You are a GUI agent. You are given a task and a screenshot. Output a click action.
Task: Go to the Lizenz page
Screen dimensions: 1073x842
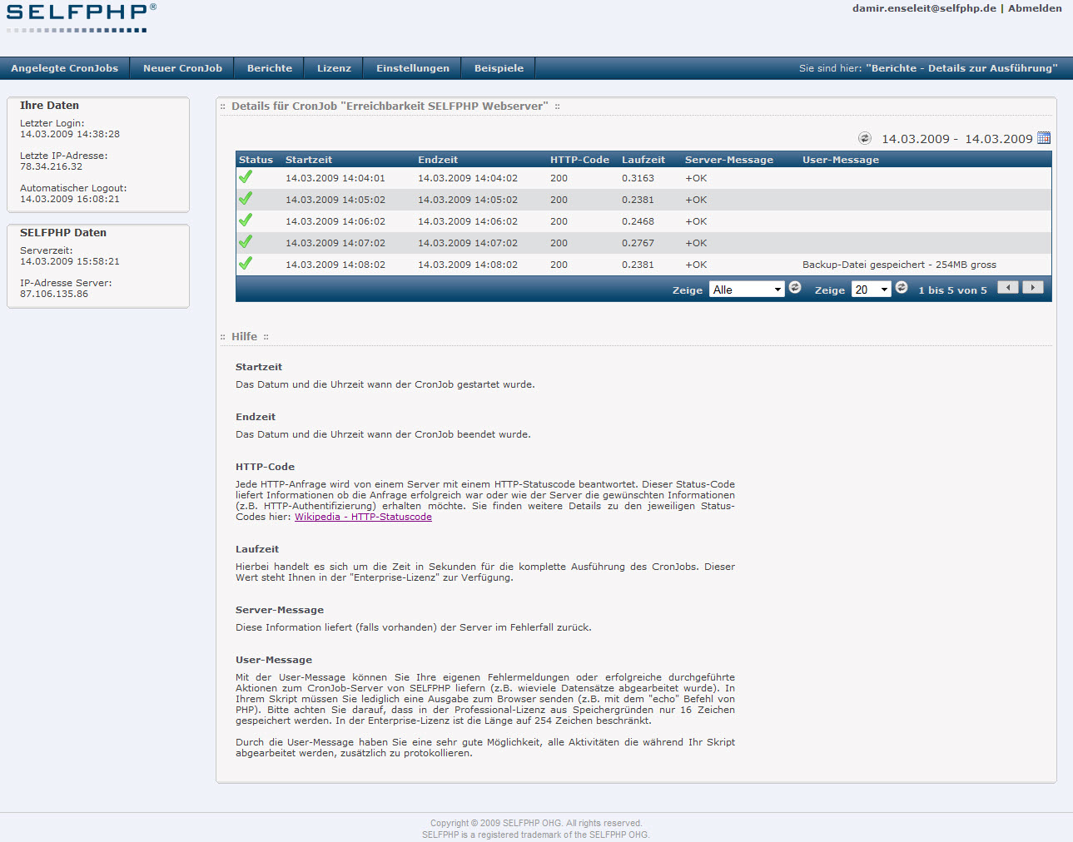334,68
